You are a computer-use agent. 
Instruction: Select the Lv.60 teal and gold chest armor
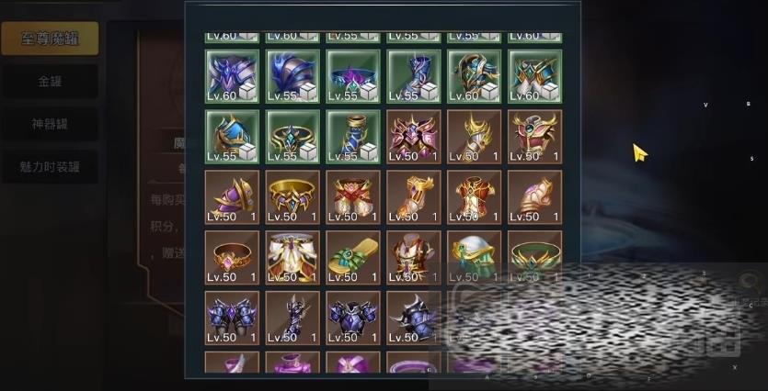[535, 76]
